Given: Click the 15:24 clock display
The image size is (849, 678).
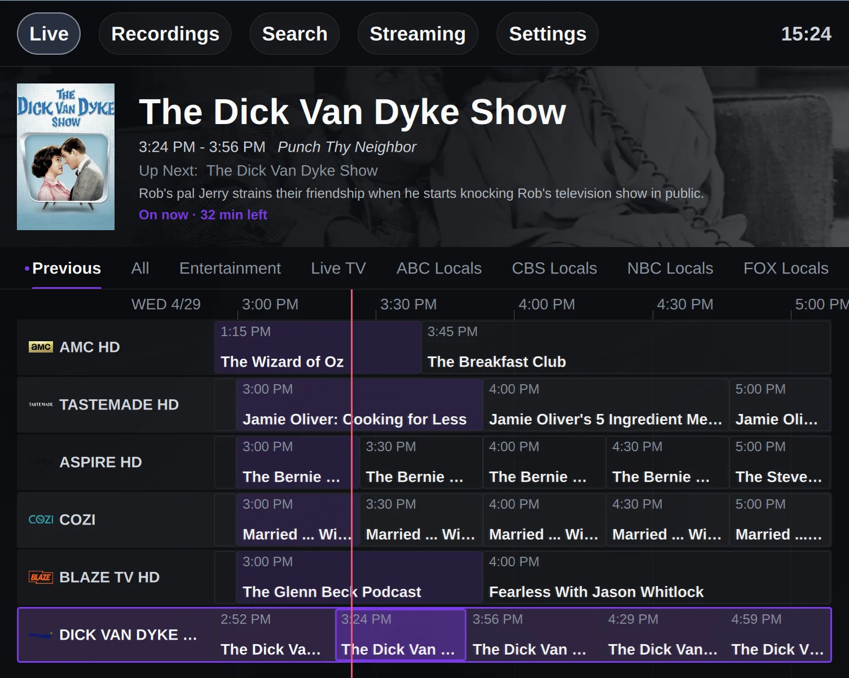Looking at the screenshot, I should point(806,34).
